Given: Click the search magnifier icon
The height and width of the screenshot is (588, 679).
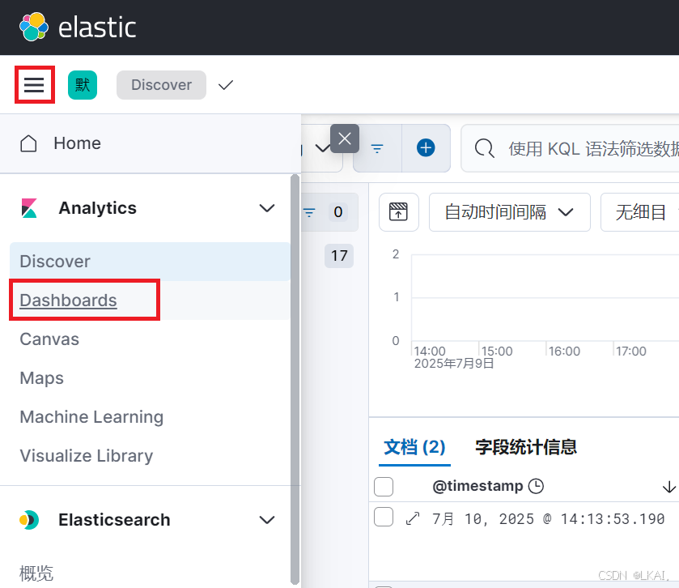Looking at the screenshot, I should (484, 149).
